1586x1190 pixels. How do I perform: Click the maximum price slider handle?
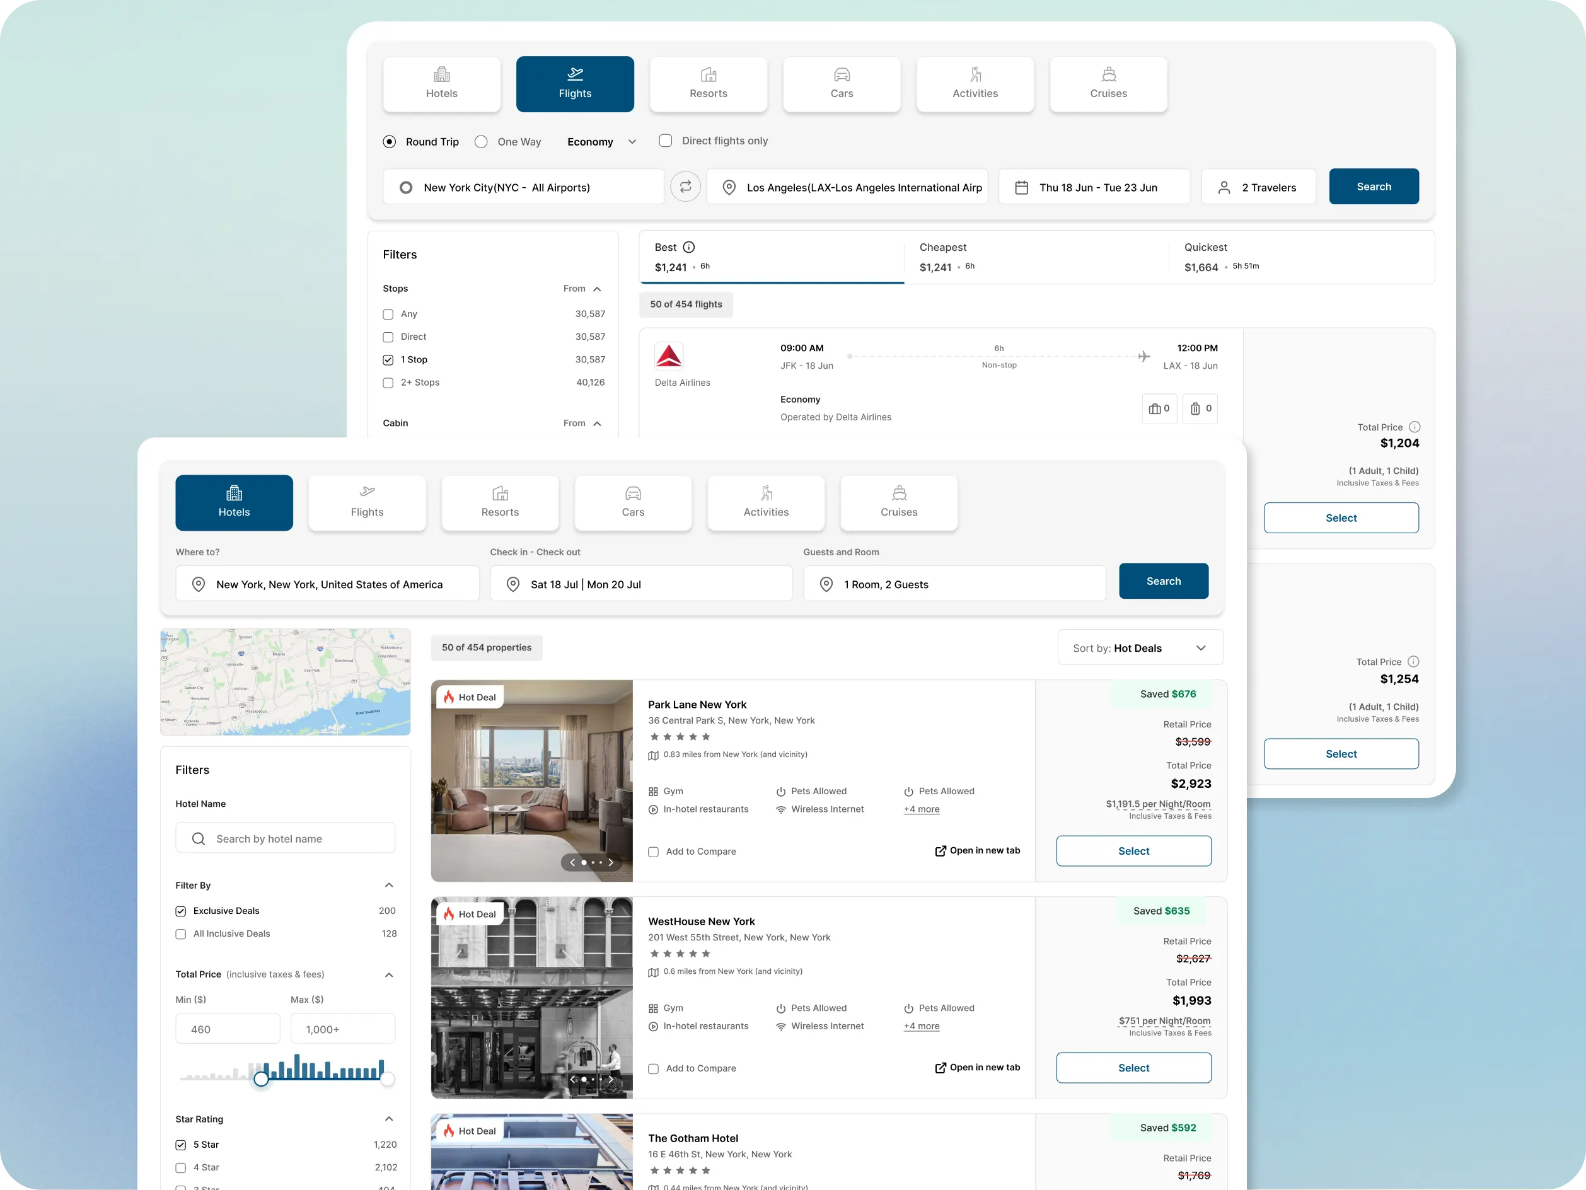pyautogui.click(x=388, y=1079)
